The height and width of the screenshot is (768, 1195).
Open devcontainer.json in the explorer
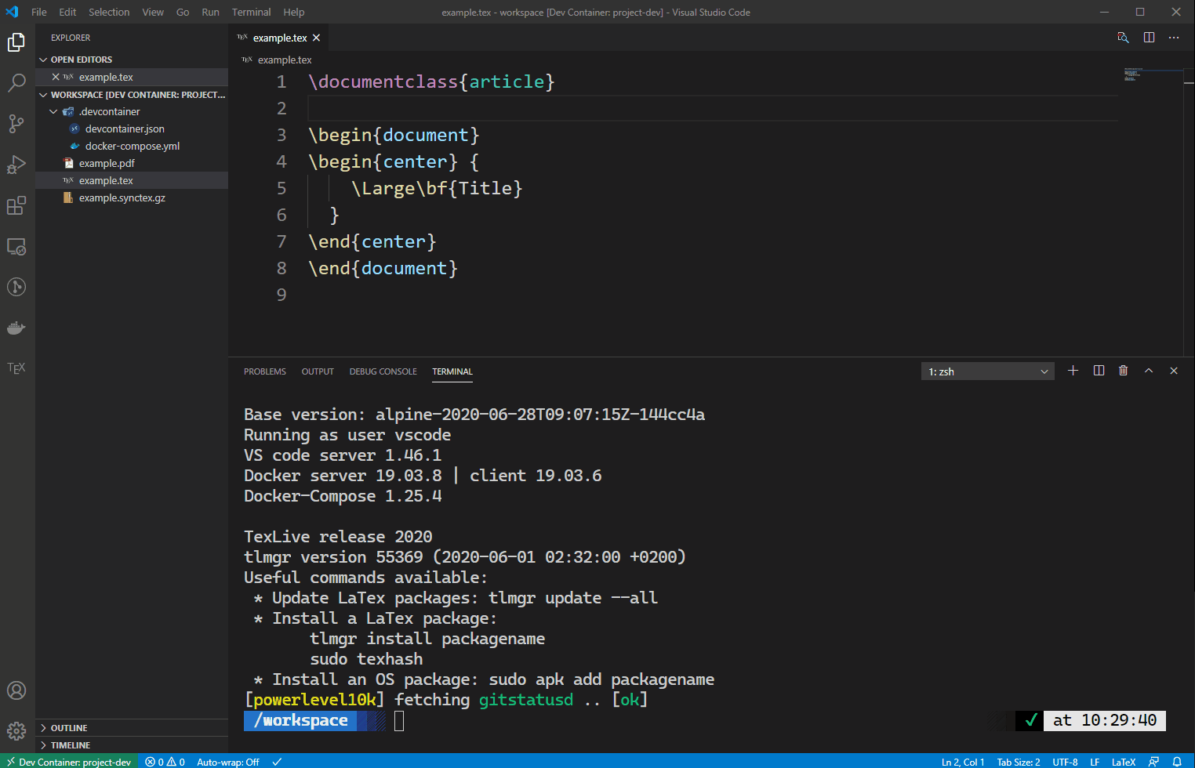point(132,129)
